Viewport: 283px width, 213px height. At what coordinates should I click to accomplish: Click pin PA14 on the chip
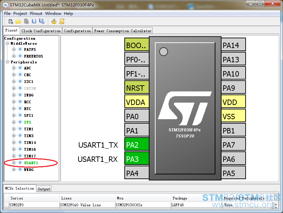[233, 45]
